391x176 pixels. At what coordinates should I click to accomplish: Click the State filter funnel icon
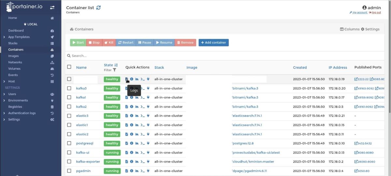point(114,70)
